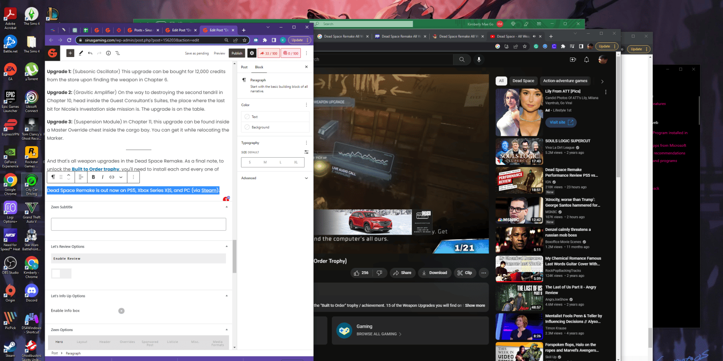Collapse the Let's Info Up Options metabox

[x=226, y=296]
